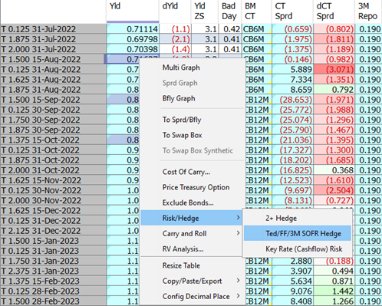Select bond T 1.625 15-Dec-2022

53,210
